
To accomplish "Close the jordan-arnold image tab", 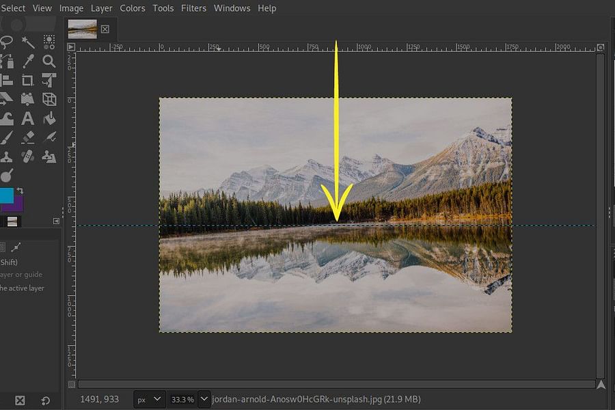I will (x=105, y=29).
